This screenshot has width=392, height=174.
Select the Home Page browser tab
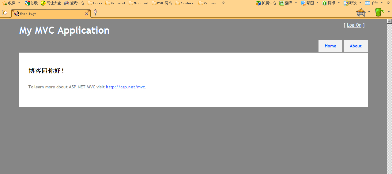coord(51,13)
